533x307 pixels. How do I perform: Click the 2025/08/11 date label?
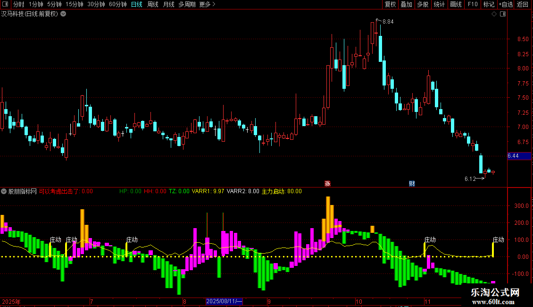(x=224, y=301)
